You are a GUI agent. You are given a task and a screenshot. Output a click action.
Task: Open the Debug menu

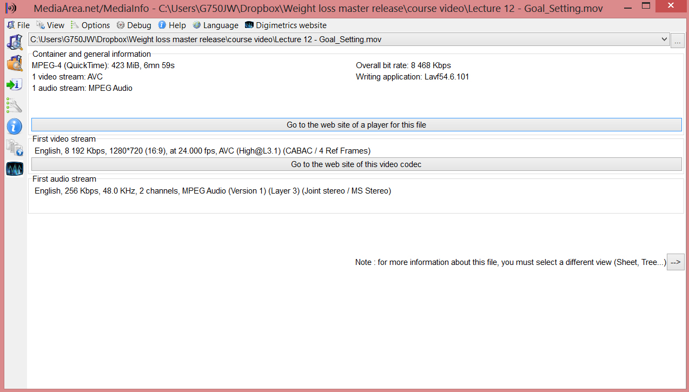134,25
